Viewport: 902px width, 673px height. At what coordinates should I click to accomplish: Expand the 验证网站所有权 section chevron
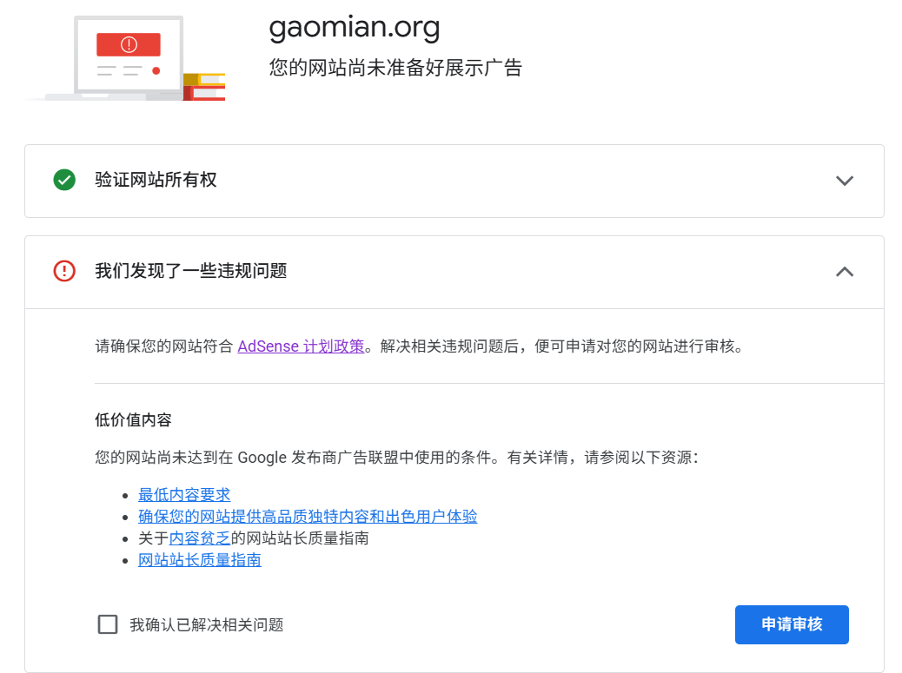[844, 181]
